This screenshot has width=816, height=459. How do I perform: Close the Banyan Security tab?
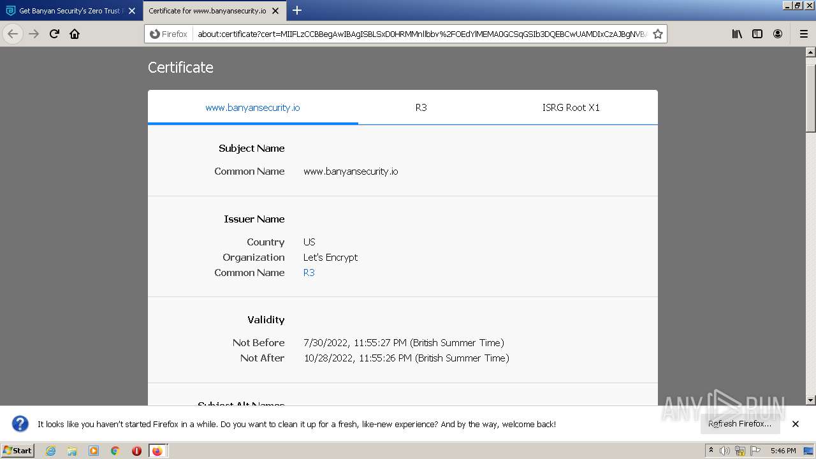tap(132, 11)
